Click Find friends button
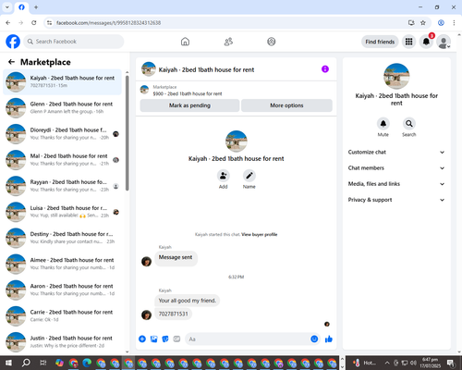This screenshot has width=462, height=370. (380, 42)
